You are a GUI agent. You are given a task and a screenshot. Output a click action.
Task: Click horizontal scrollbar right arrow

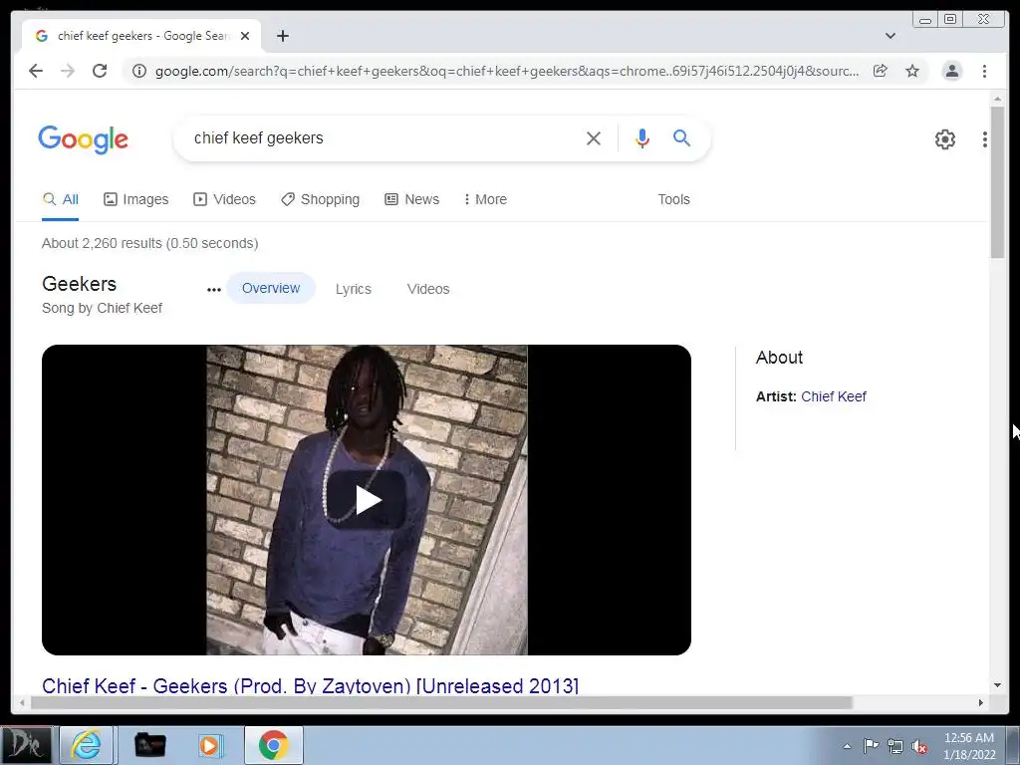[981, 702]
